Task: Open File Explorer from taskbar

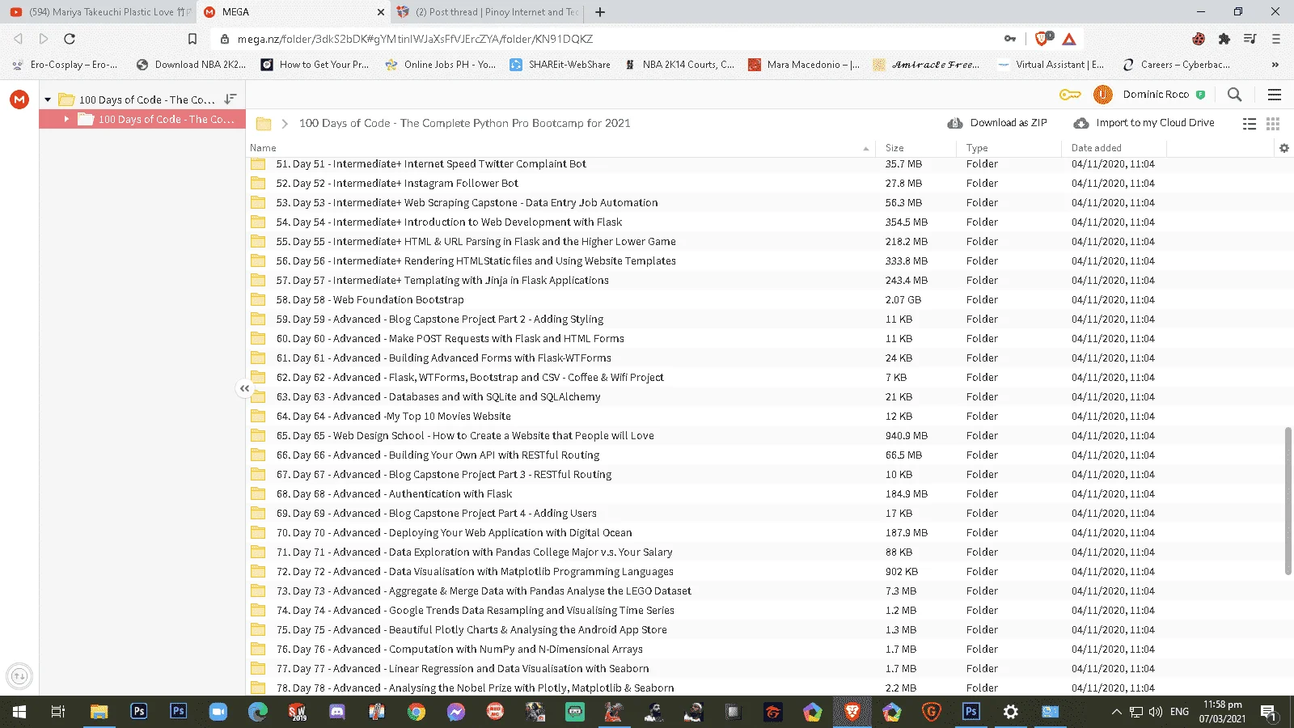Action: (99, 712)
